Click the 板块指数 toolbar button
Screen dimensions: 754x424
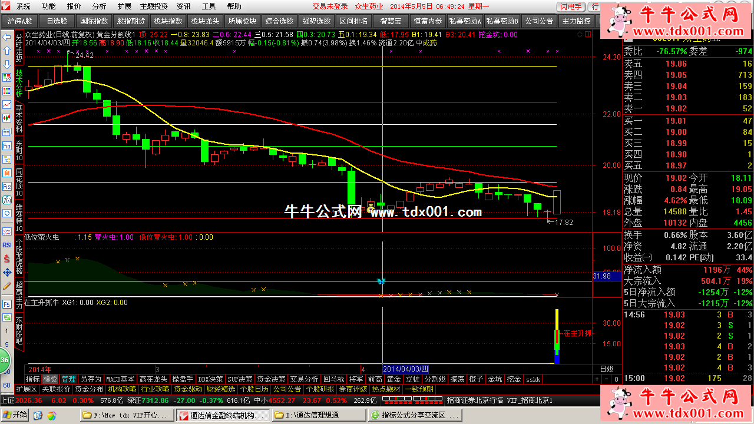tap(168, 21)
